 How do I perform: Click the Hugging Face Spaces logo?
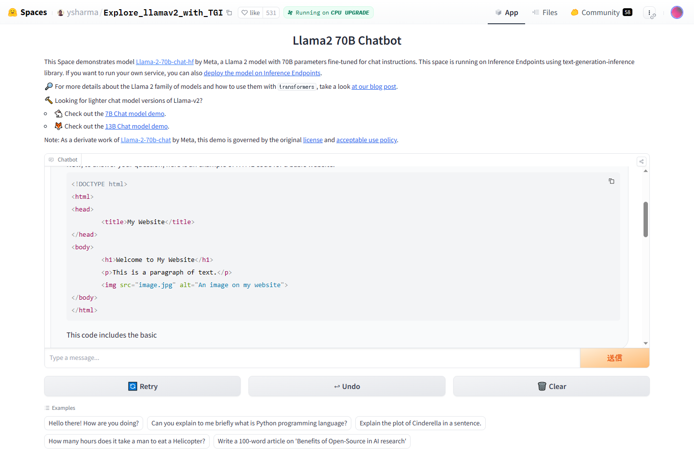coord(12,12)
